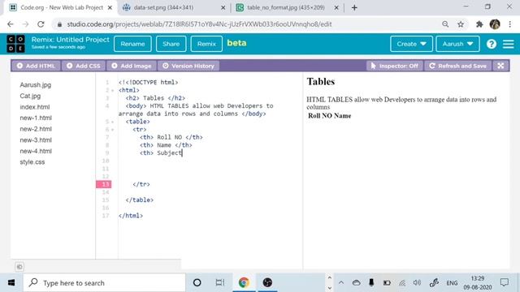Select index.html file

point(34,107)
